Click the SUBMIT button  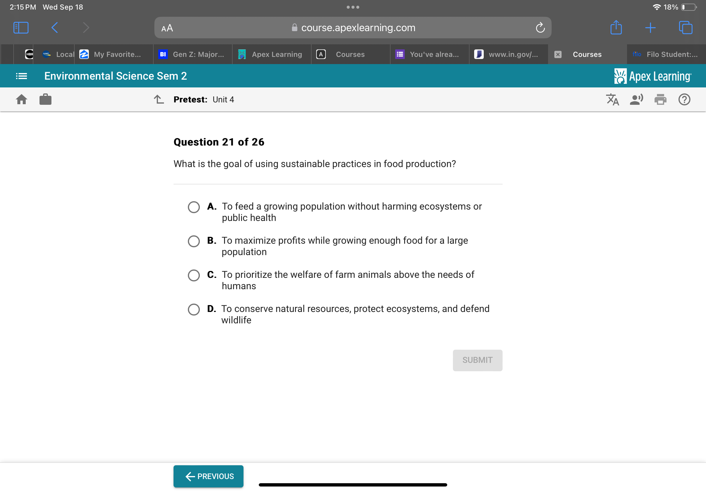pyautogui.click(x=477, y=360)
